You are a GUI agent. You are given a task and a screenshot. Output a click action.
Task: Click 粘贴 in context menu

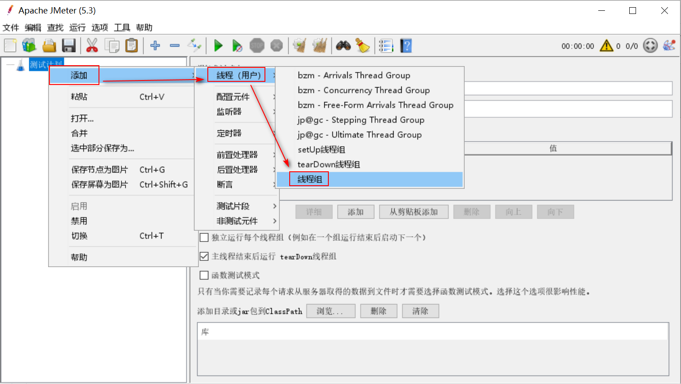(x=121, y=97)
